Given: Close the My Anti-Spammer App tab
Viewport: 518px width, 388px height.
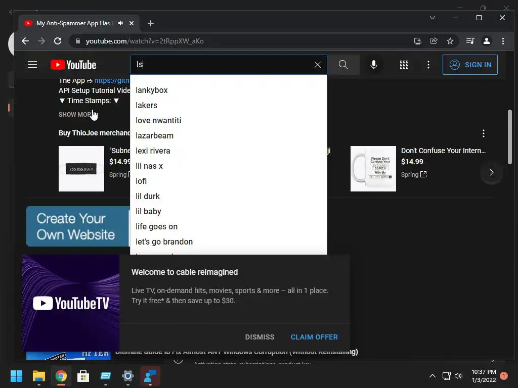Looking at the screenshot, I should tap(132, 23).
